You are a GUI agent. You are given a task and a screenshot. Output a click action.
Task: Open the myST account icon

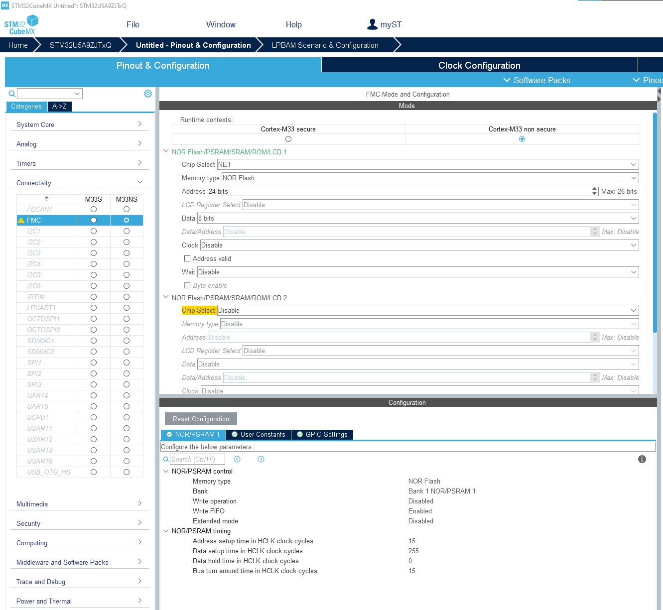point(372,24)
